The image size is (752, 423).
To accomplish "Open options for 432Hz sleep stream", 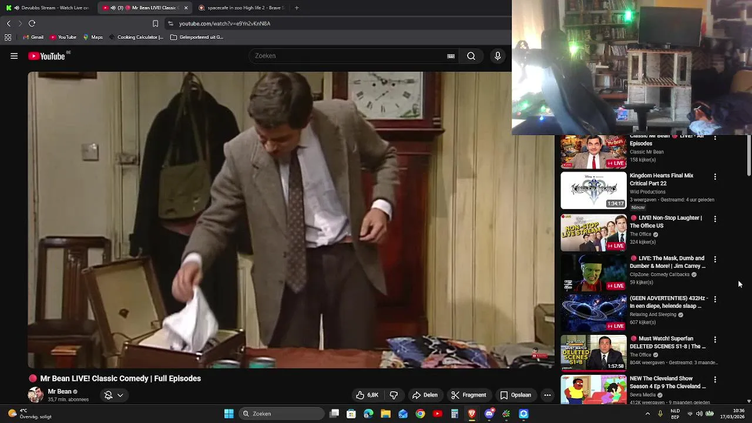I will coord(715,299).
